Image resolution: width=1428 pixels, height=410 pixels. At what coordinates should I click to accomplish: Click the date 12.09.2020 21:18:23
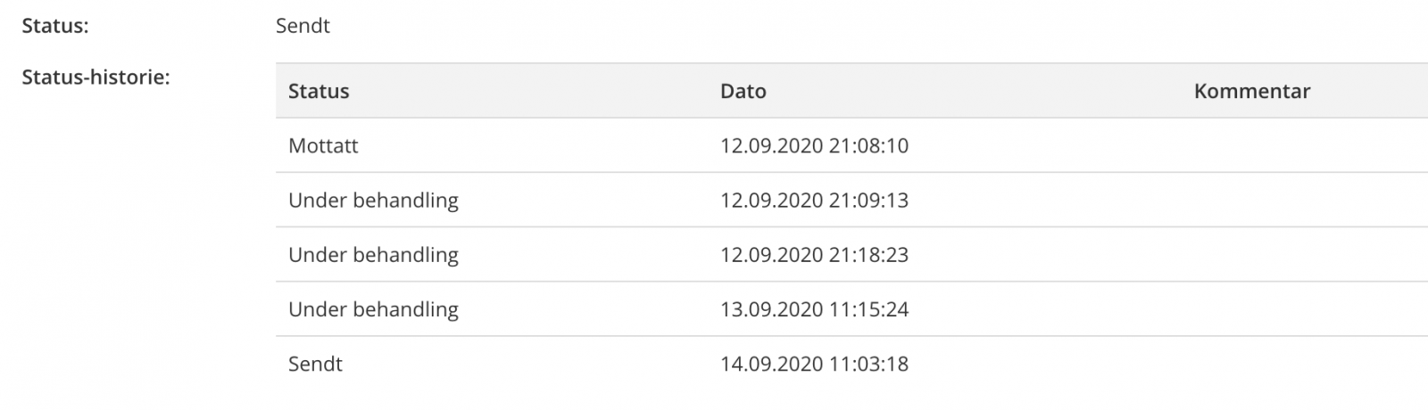pos(814,255)
